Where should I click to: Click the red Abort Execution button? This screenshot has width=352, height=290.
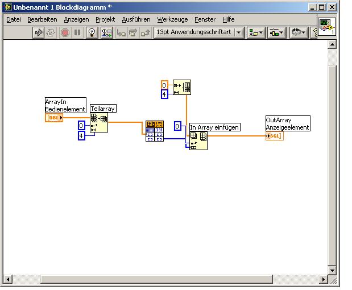[x=65, y=33]
